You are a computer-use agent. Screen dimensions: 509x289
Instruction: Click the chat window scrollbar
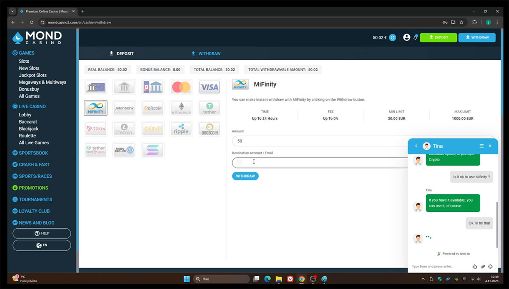[497, 225]
